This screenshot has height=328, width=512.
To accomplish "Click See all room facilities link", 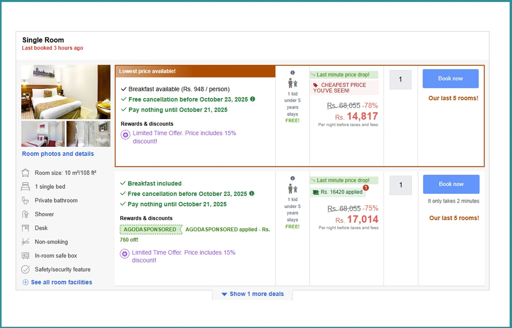I will pos(61,282).
